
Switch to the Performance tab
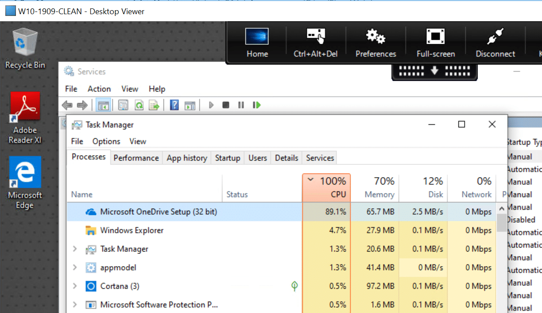[x=136, y=158]
